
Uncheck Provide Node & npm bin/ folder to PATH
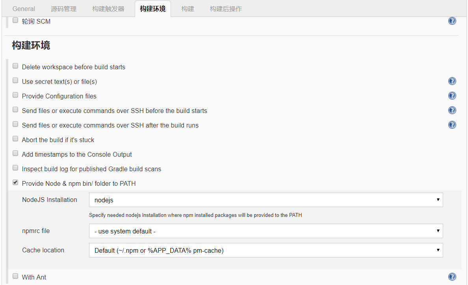click(x=15, y=183)
